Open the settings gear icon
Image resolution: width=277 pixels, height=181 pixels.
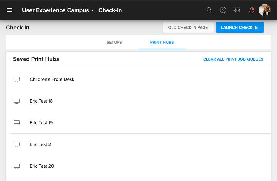pos(237,10)
